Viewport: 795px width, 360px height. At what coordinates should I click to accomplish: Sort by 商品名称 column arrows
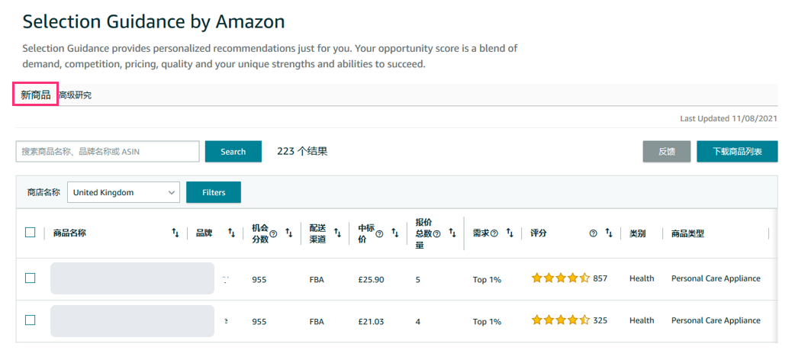click(x=175, y=233)
